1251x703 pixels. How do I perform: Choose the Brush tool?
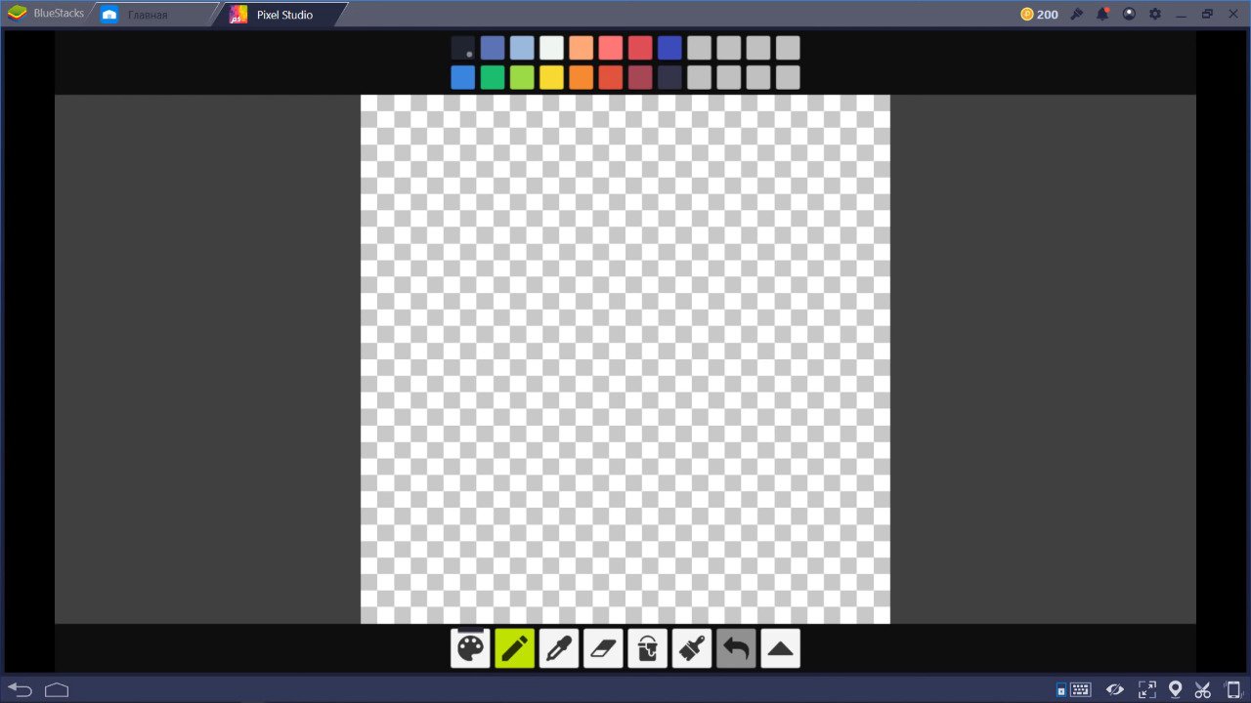[692, 648]
